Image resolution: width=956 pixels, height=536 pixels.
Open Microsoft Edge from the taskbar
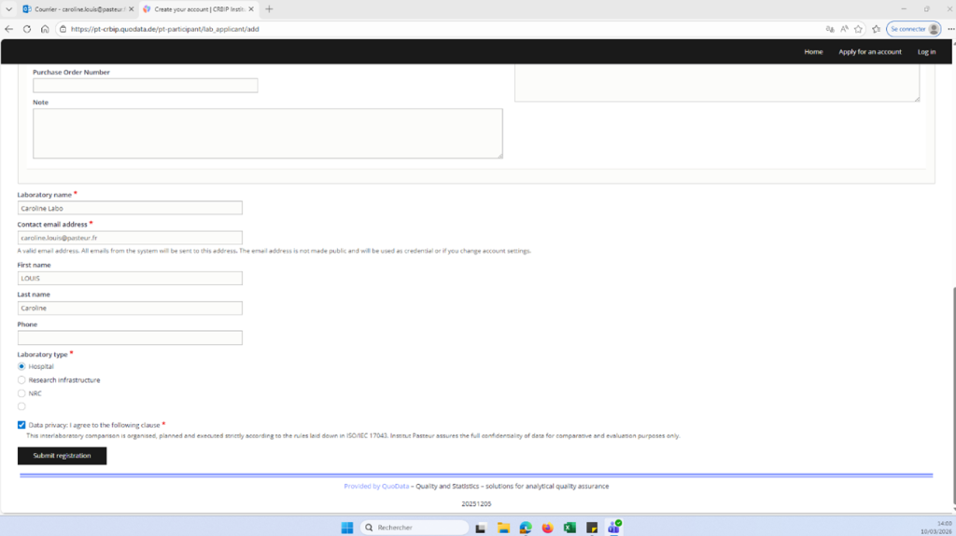(526, 528)
